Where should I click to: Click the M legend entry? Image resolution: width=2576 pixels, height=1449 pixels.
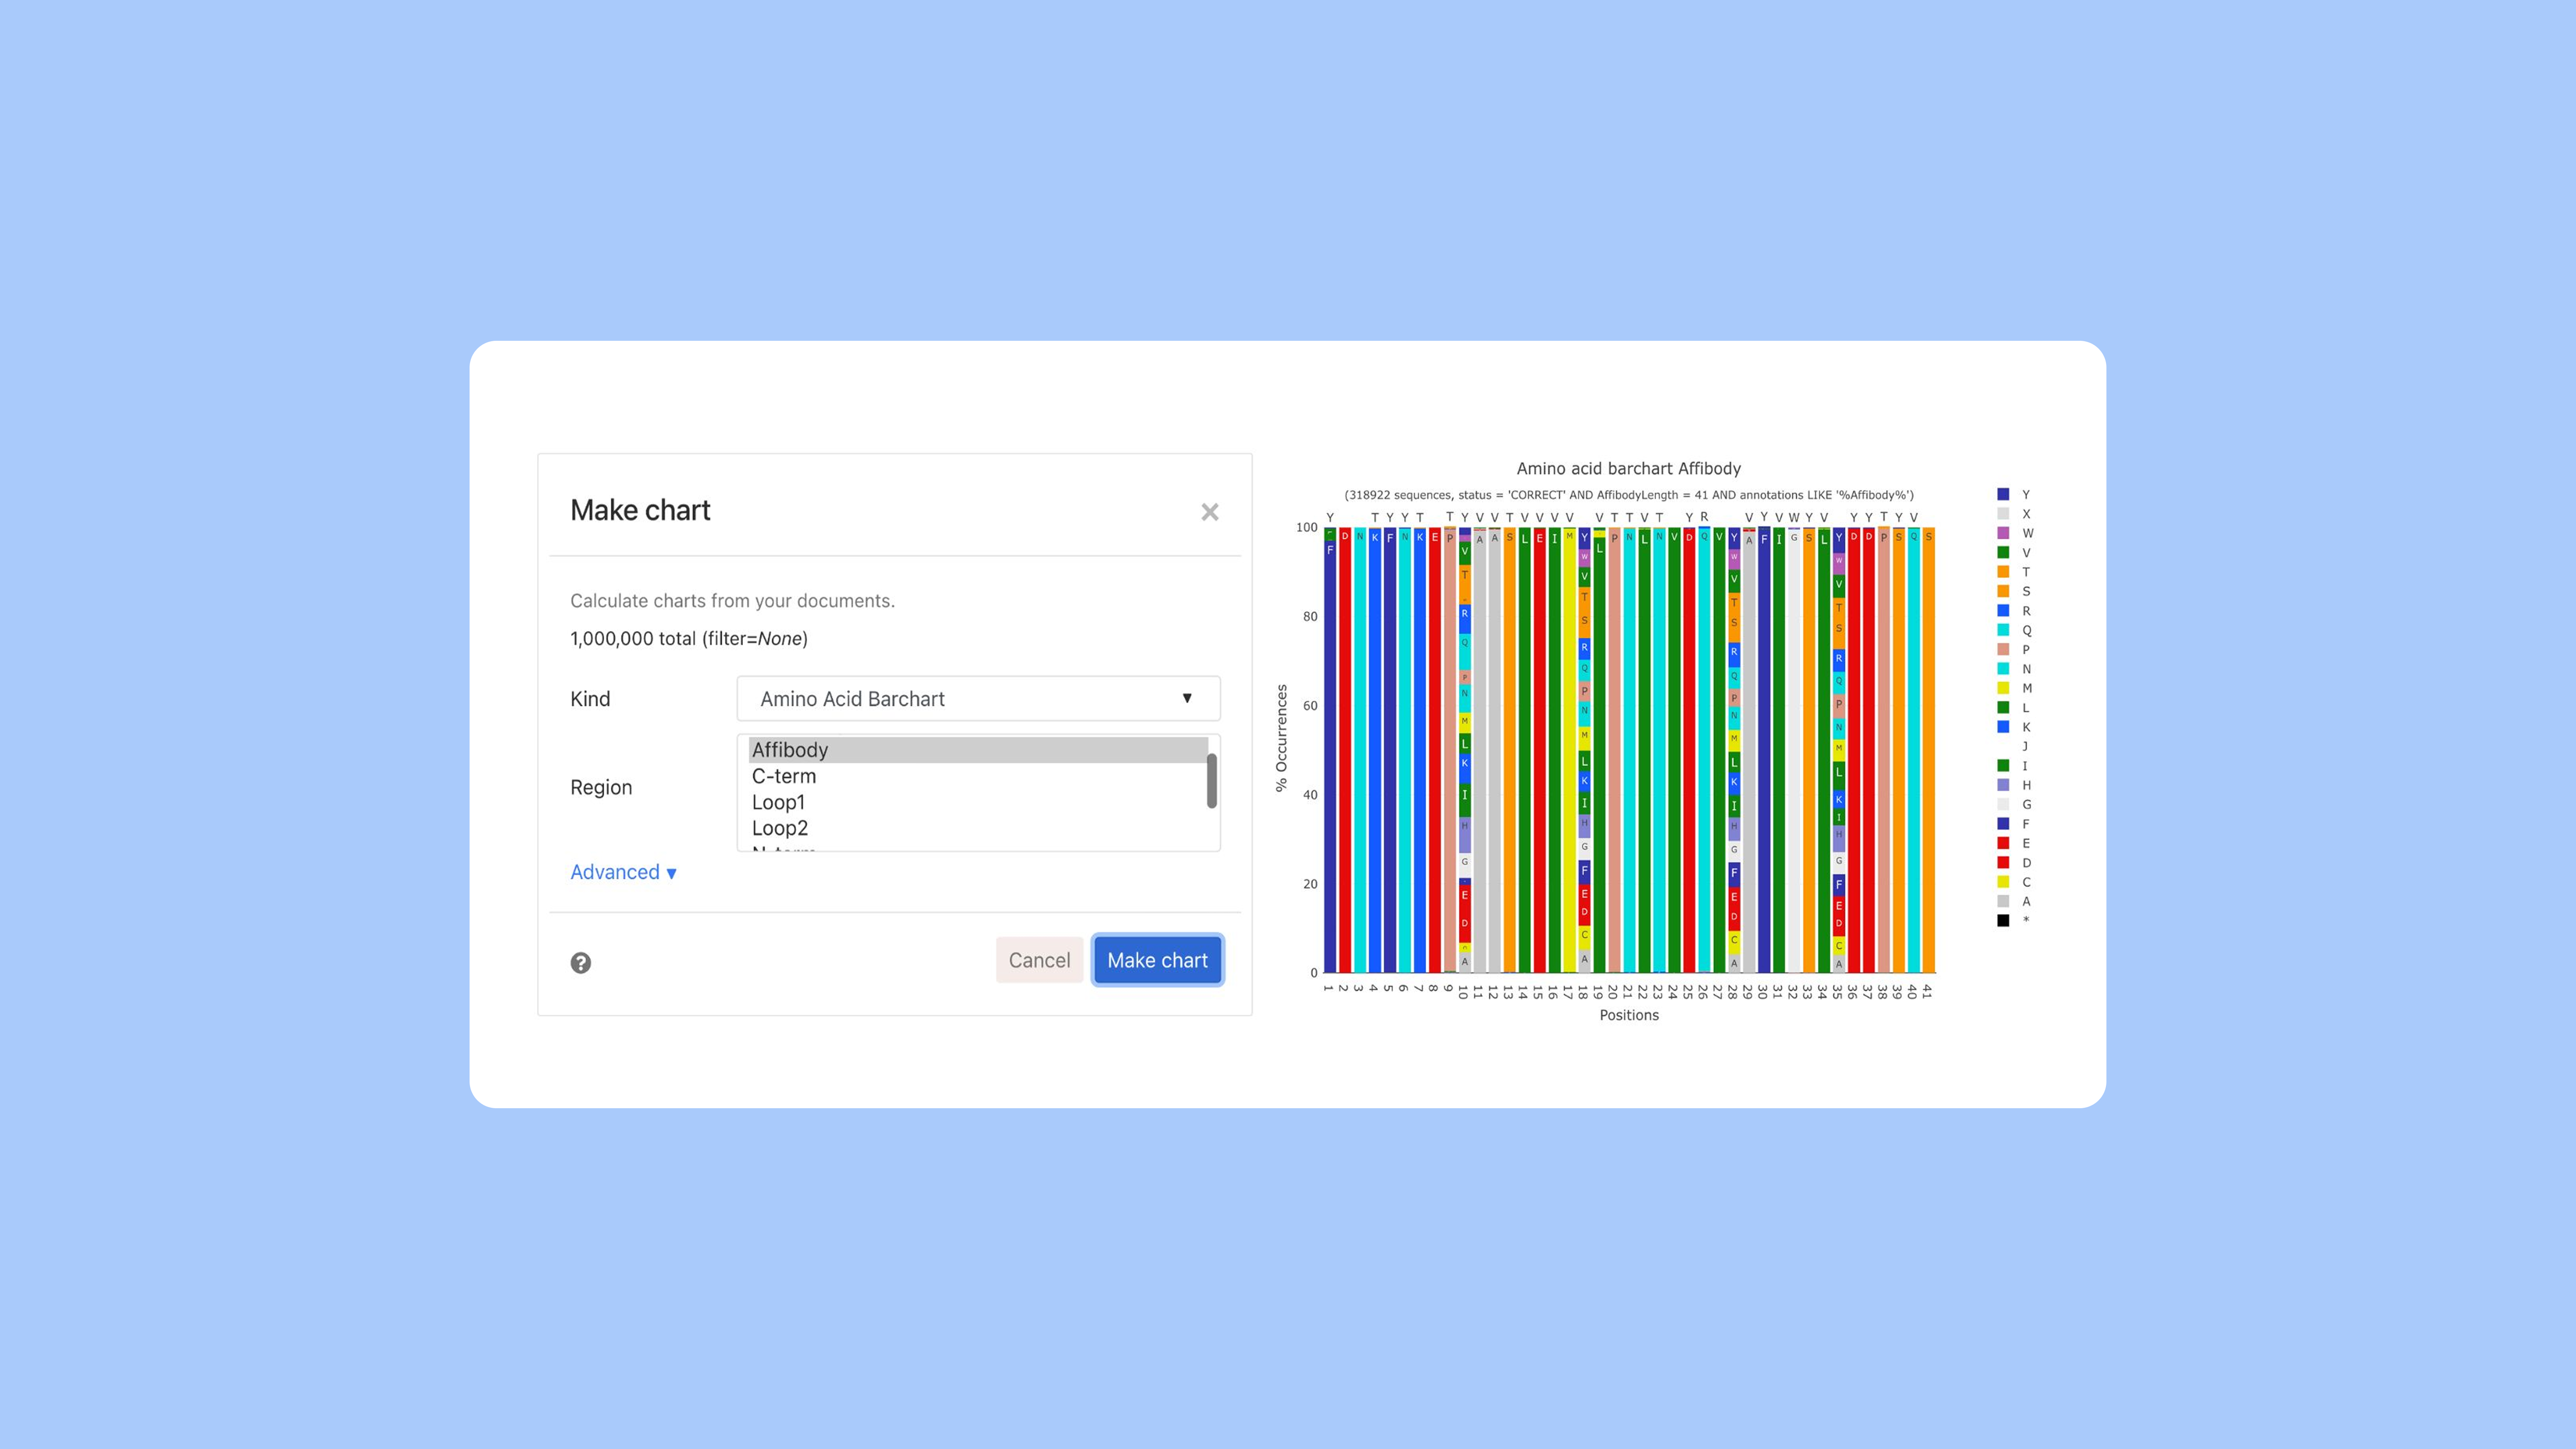(x=2014, y=688)
